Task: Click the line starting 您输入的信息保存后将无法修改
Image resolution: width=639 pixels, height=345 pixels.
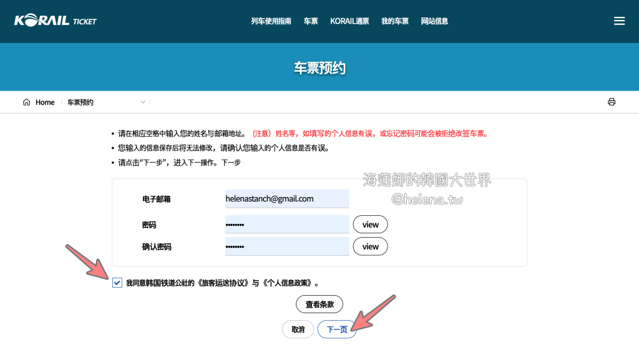Action: 223,148
